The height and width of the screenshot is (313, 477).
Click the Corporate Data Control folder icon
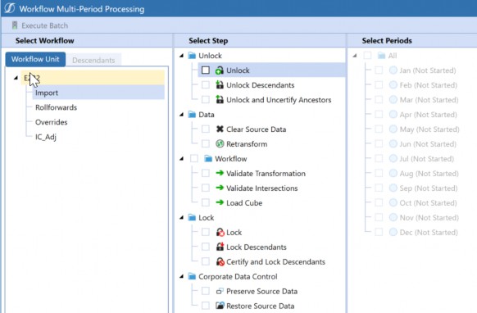192,276
